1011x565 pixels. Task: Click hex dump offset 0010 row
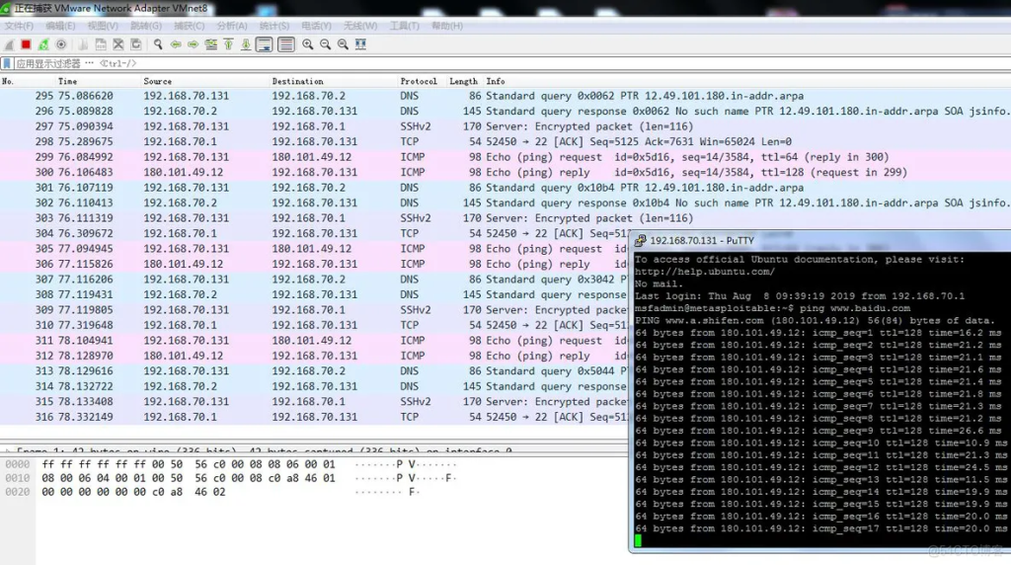pyautogui.click(x=229, y=478)
